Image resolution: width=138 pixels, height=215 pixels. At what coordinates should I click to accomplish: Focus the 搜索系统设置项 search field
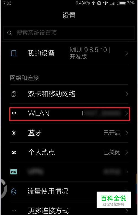(69, 33)
